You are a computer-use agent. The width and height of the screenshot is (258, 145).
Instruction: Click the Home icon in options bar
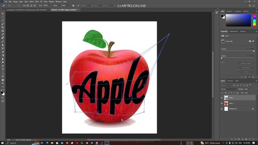pyautogui.click(x=4, y=6)
